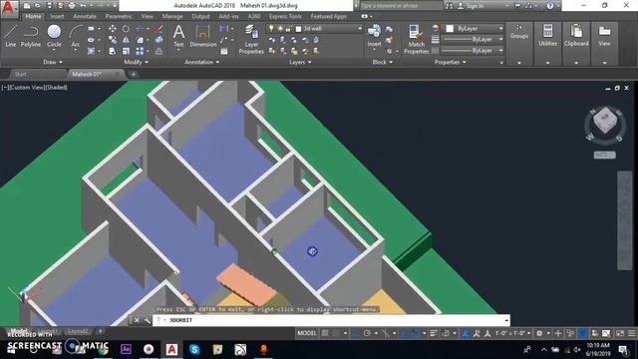Toggle the layer lock icon
638x359 pixels.
click(x=288, y=29)
